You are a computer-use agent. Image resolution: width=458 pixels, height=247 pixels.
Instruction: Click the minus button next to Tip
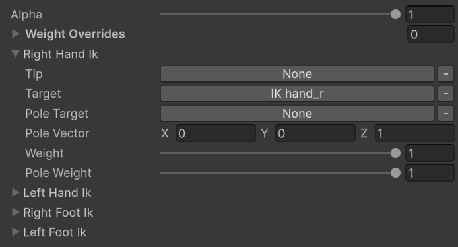point(445,74)
